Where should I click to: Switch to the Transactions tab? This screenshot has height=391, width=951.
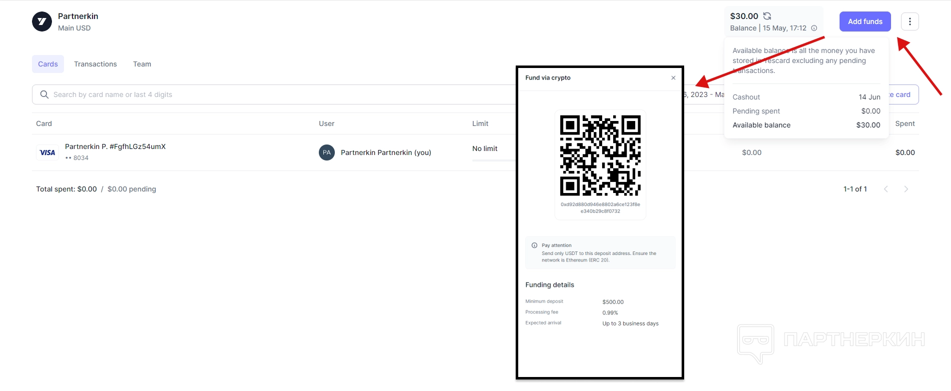point(95,64)
